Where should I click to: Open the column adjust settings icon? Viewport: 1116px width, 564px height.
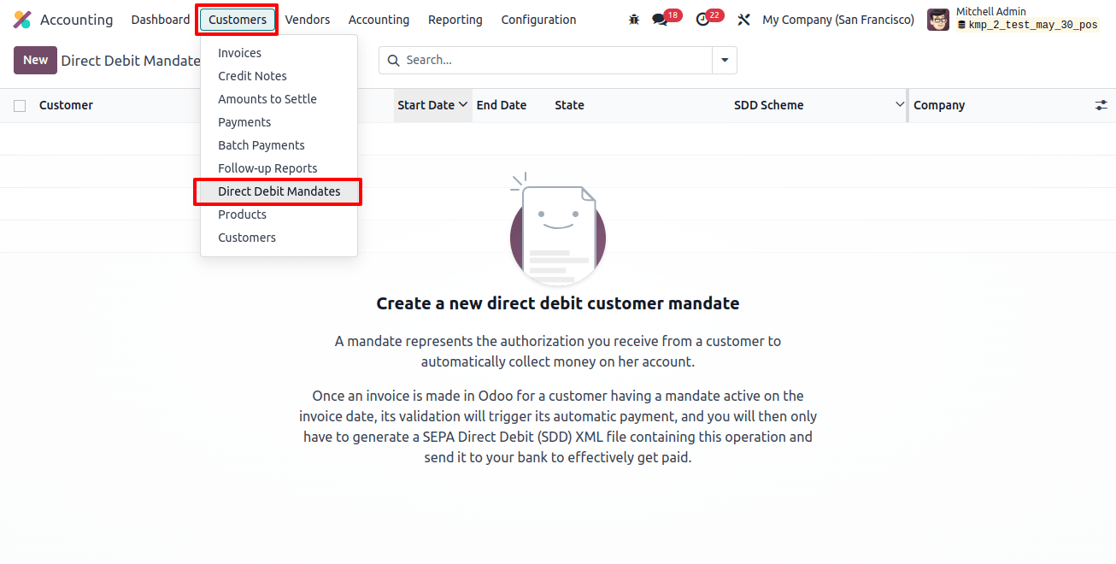click(1101, 105)
